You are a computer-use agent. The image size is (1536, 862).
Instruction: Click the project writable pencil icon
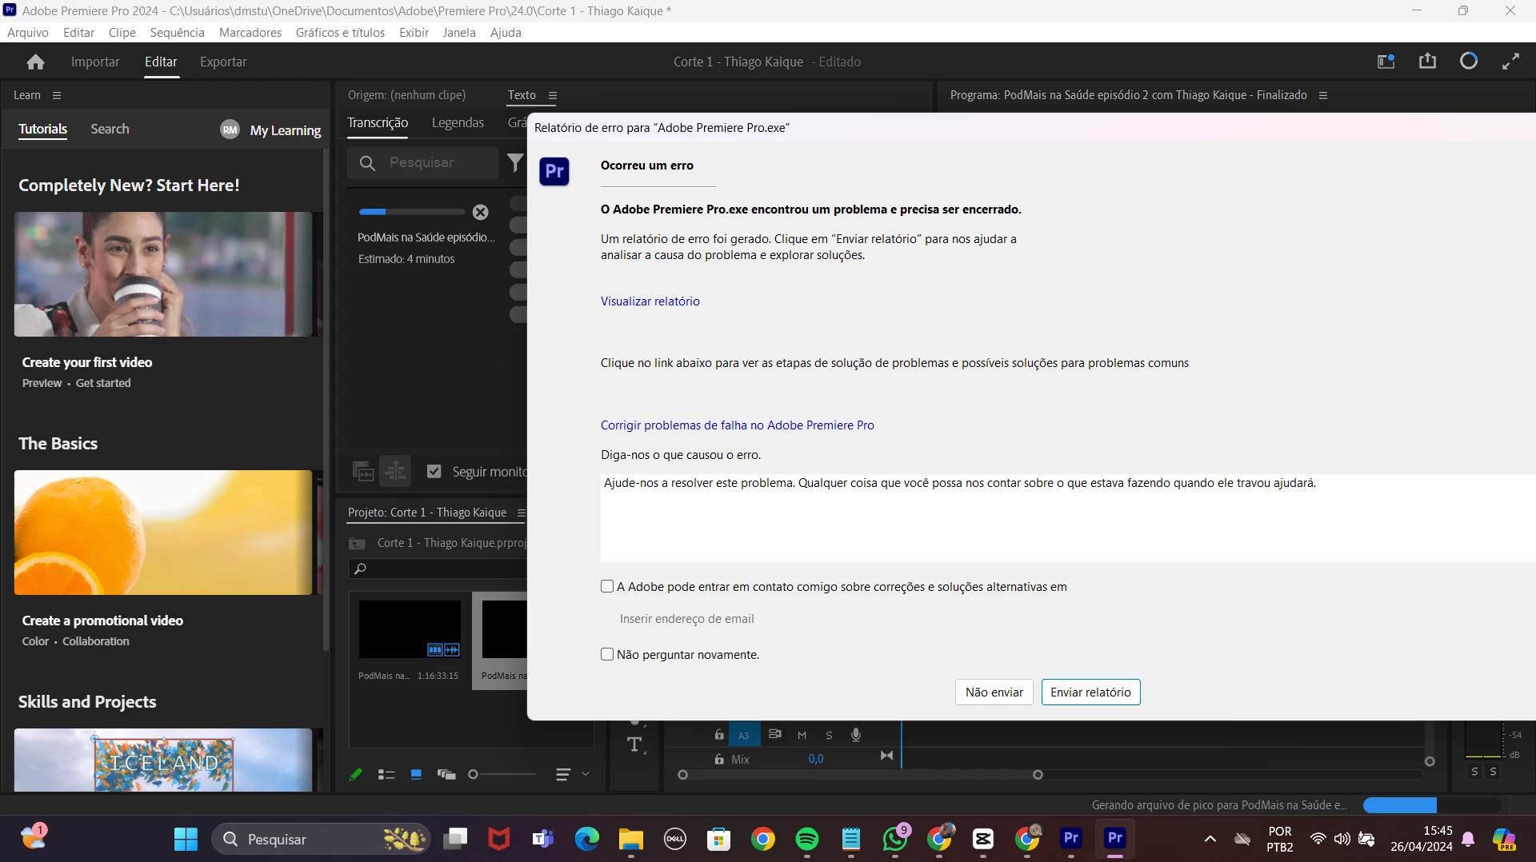click(356, 774)
